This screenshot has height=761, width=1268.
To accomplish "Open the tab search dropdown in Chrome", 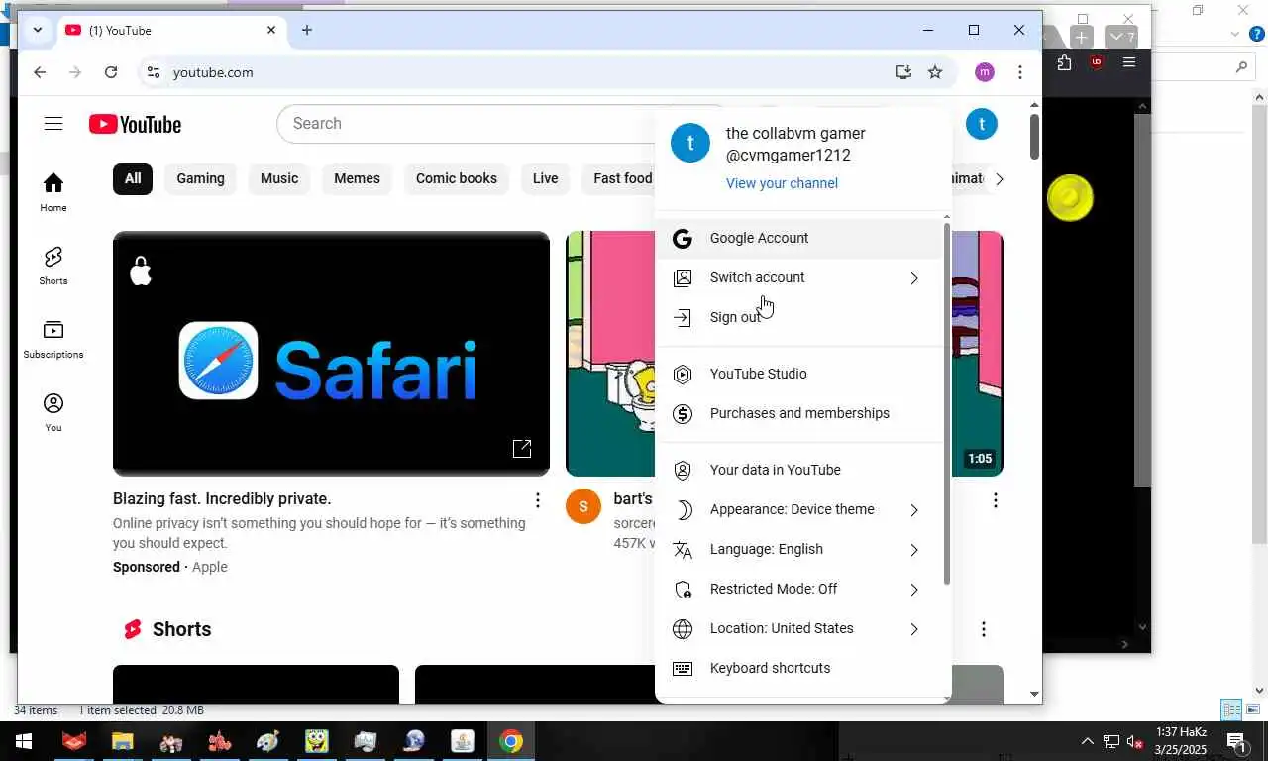I will pos(38,31).
